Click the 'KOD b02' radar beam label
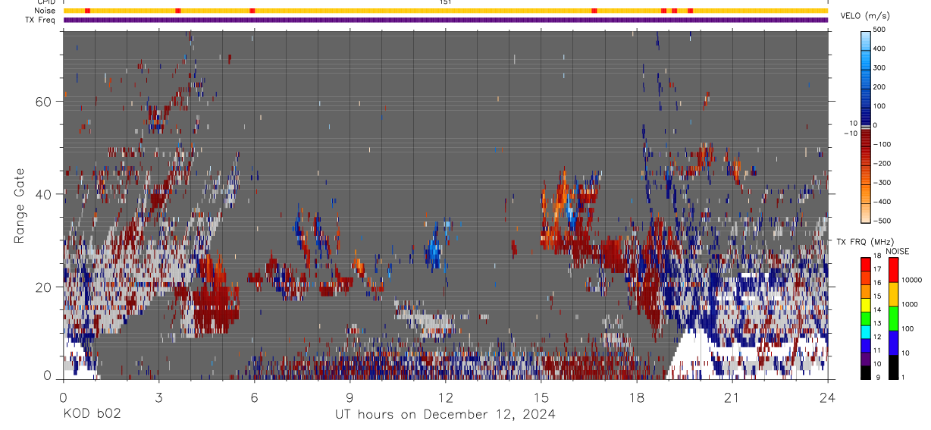 92,414
